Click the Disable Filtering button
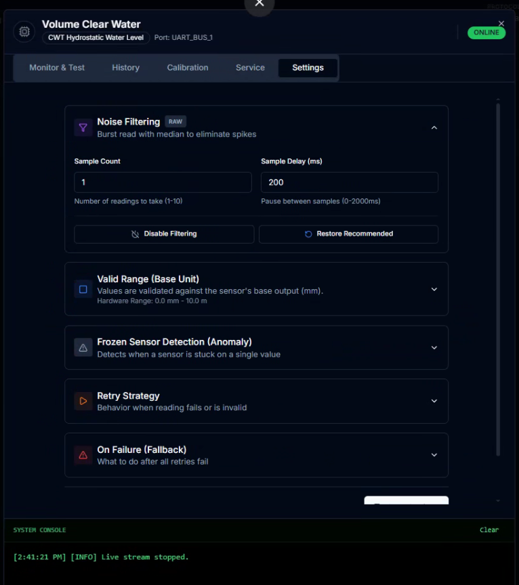This screenshot has width=519, height=585. coord(164,234)
